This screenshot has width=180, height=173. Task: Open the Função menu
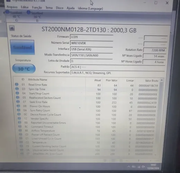click(x=37, y=8)
